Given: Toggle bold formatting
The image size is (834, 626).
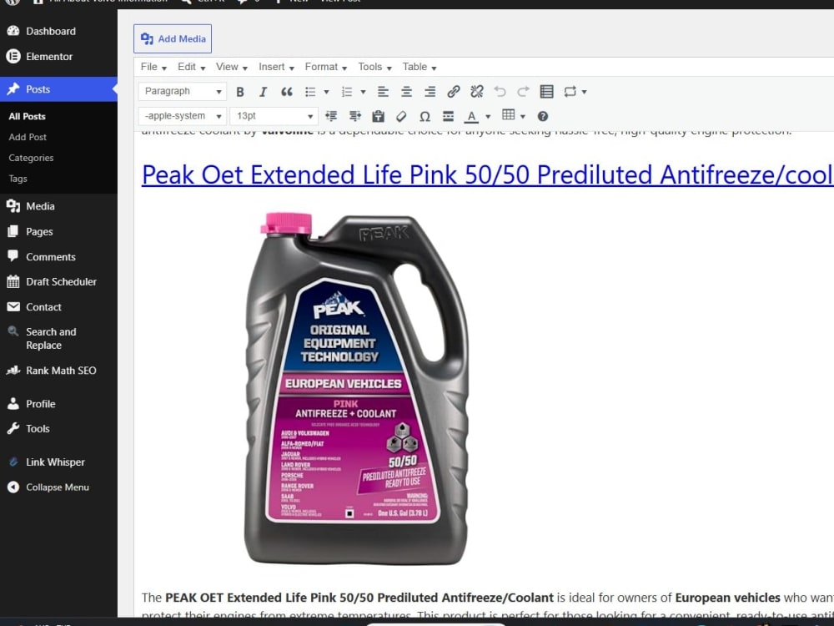Looking at the screenshot, I should (240, 92).
